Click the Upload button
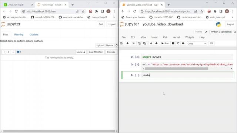The image size is (237, 133). (100, 45)
